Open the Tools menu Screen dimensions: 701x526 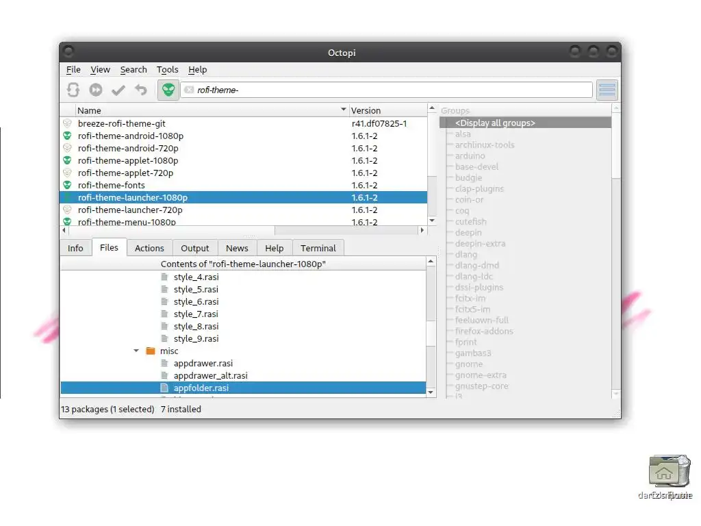tap(167, 69)
